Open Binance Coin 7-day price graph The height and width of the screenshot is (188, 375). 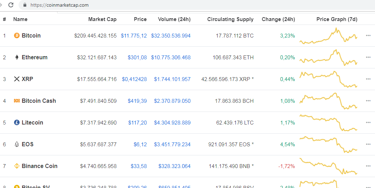[x=328, y=166]
